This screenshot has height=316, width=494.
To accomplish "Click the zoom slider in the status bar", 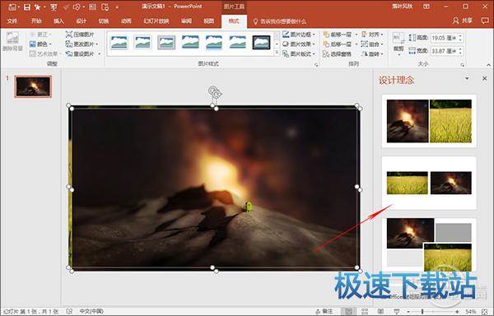I will (x=433, y=312).
